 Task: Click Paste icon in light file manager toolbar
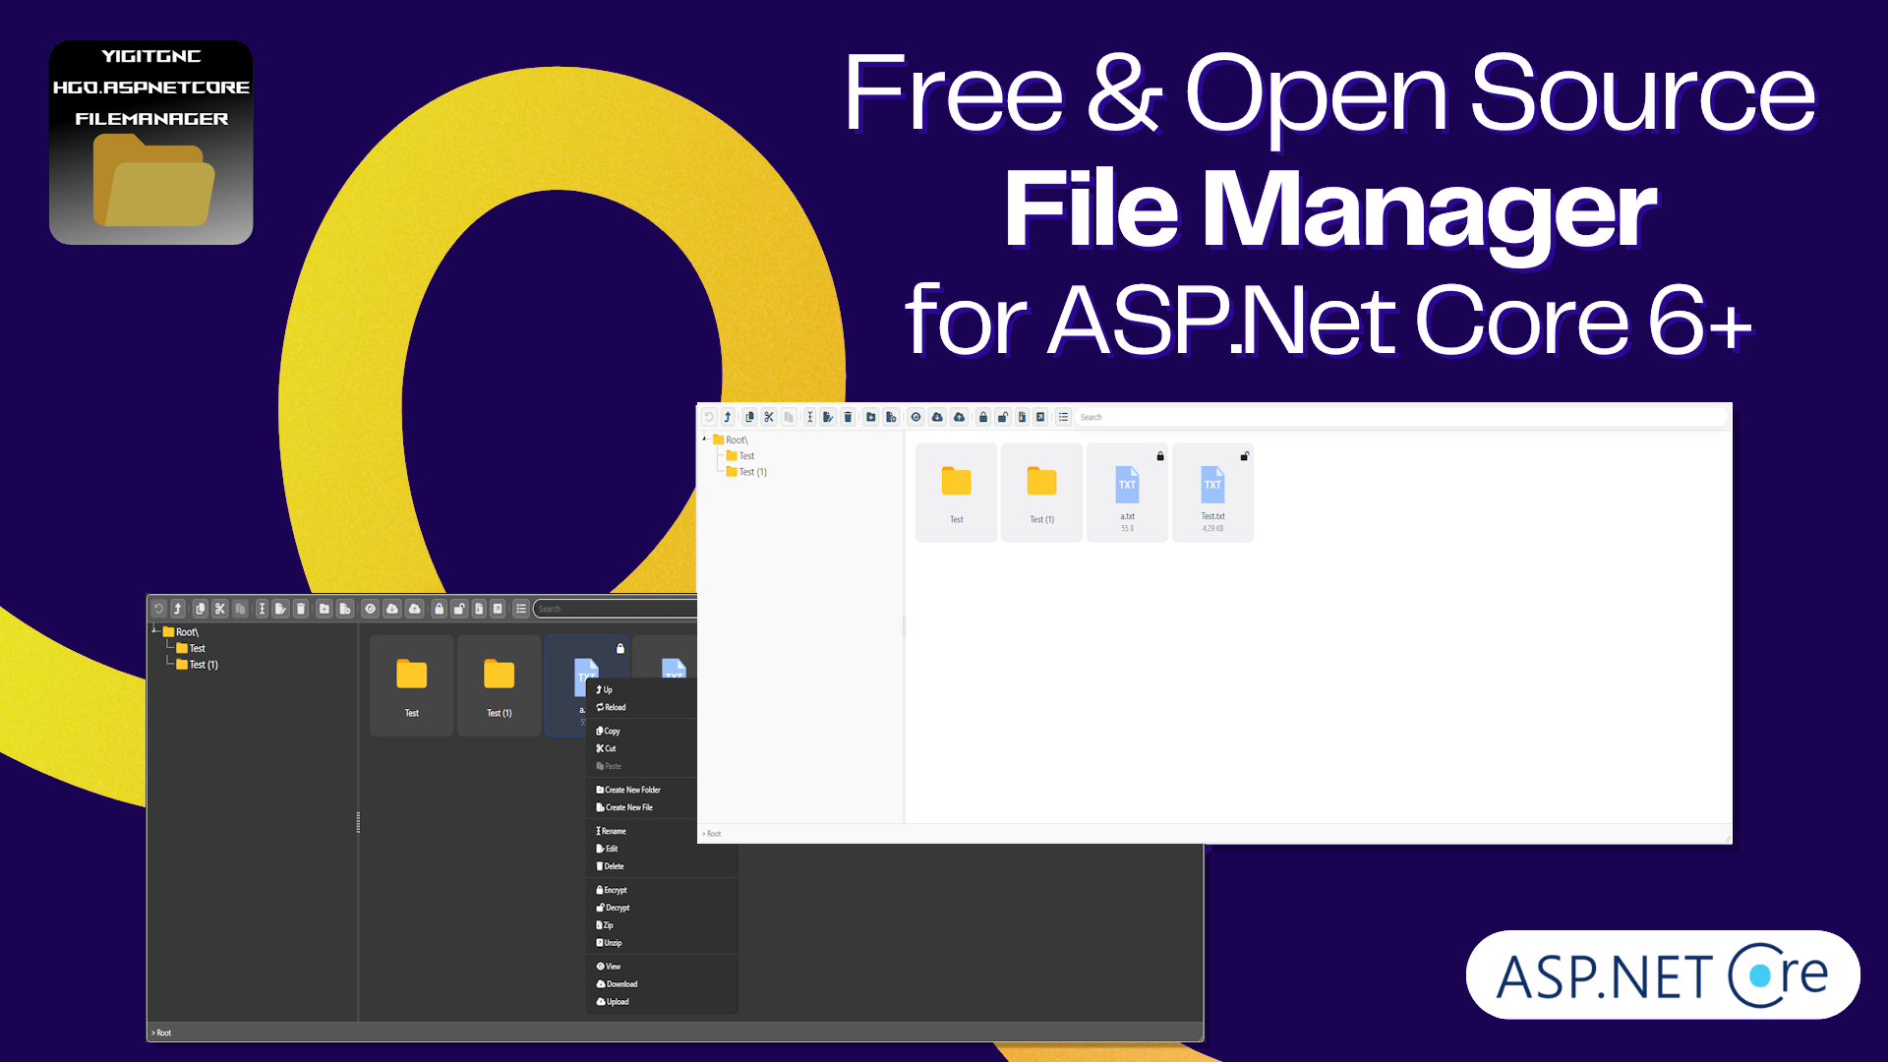(x=789, y=417)
